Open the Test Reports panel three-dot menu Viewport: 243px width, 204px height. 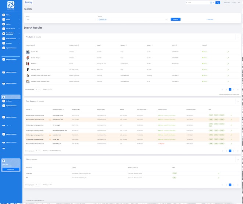238,101
